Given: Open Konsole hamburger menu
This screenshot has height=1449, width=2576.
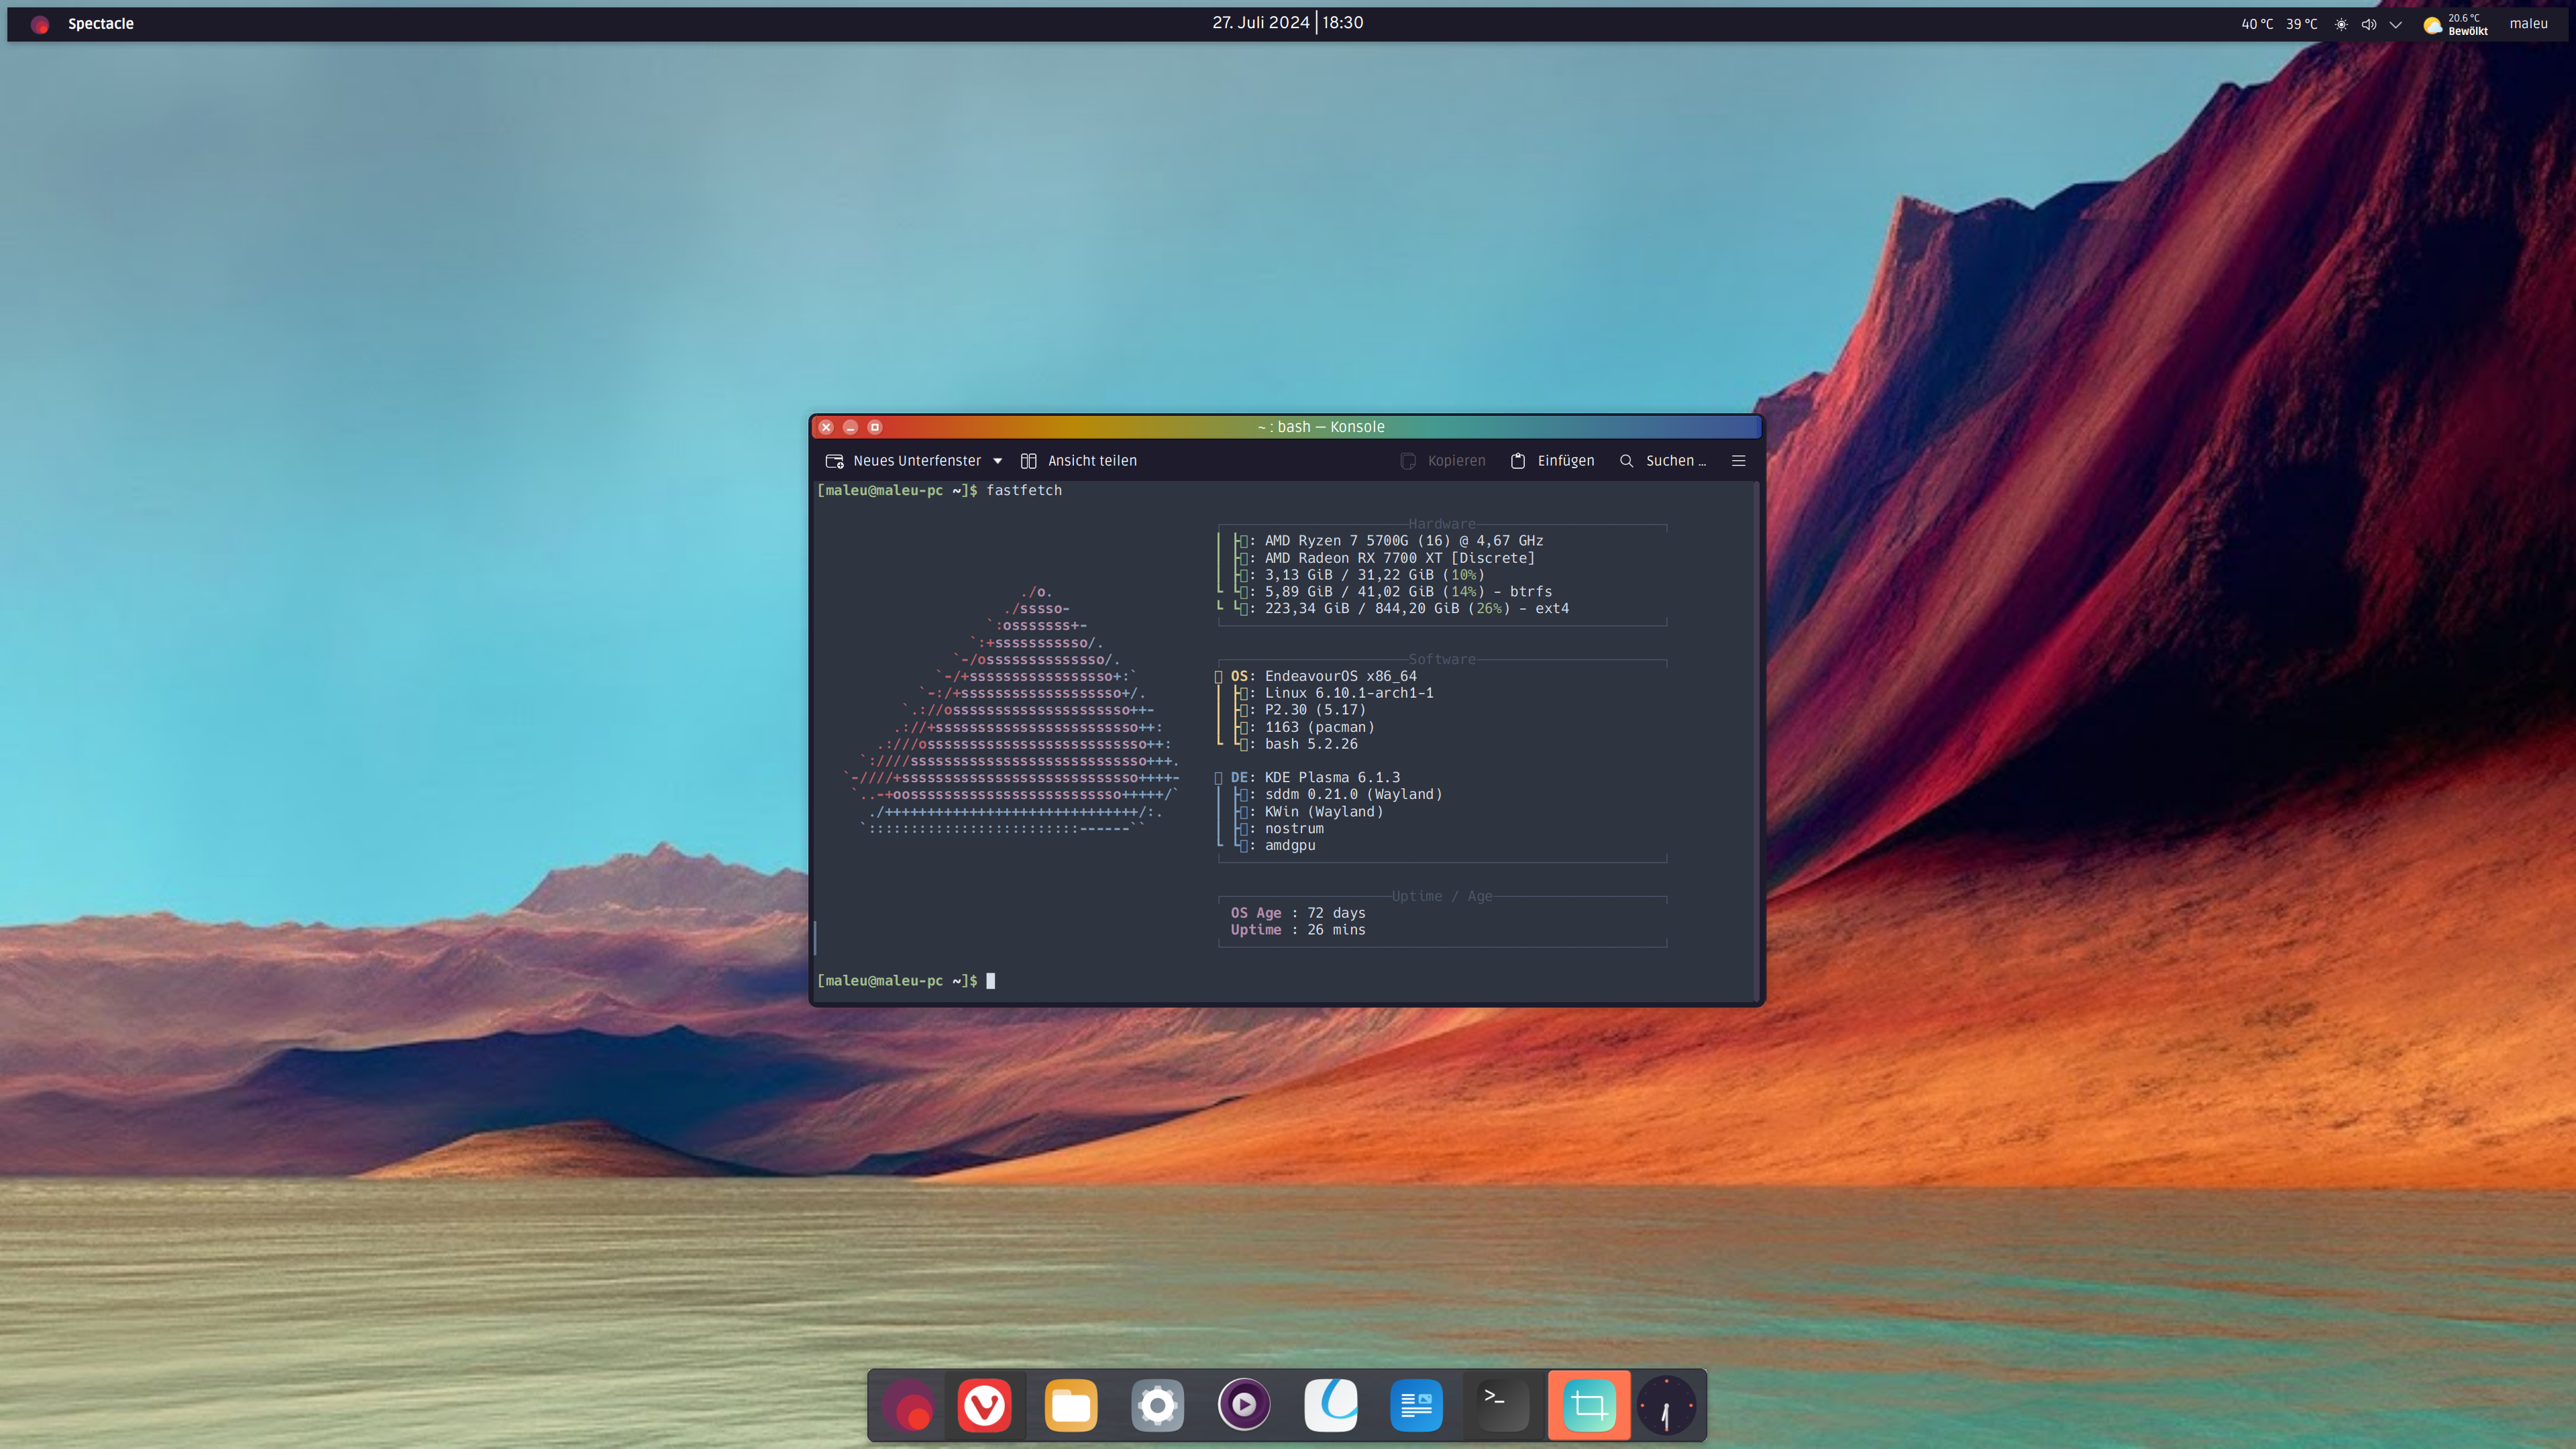Looking at the screenshot, I should coord(1738,461).
